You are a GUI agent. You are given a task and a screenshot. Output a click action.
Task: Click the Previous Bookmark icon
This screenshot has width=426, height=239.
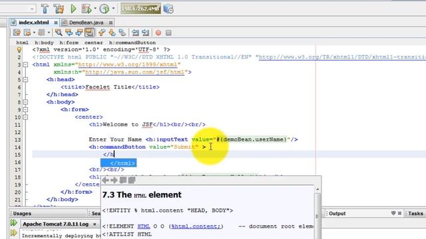102,33
